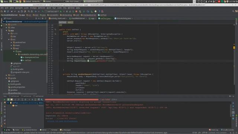The image size is (238, 134).
Task: Click the Save All icon in toolbar
Action: pos(5,12)
